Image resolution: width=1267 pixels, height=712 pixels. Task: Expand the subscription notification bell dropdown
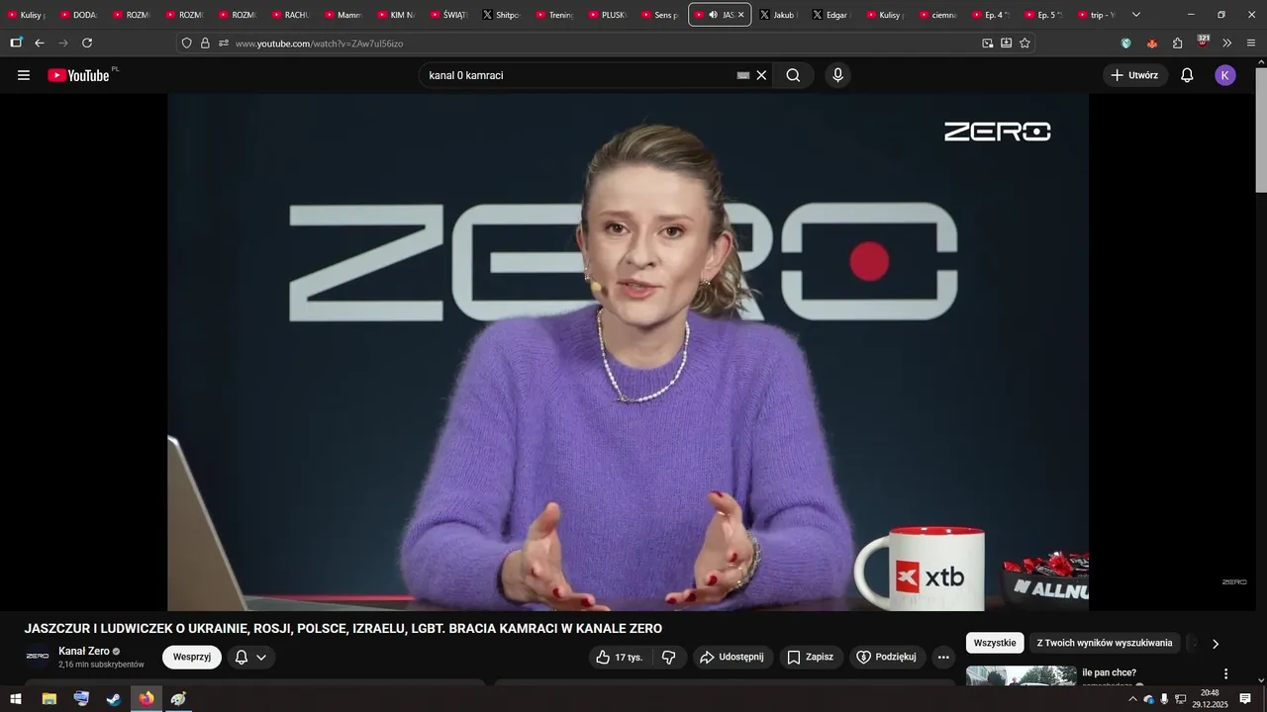(x=251, y=657)
